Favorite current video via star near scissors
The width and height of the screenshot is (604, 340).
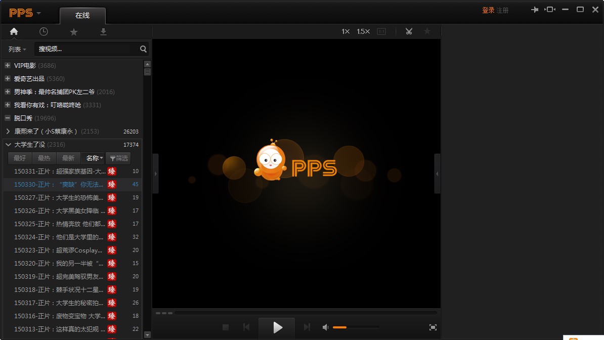pos(427,31)
